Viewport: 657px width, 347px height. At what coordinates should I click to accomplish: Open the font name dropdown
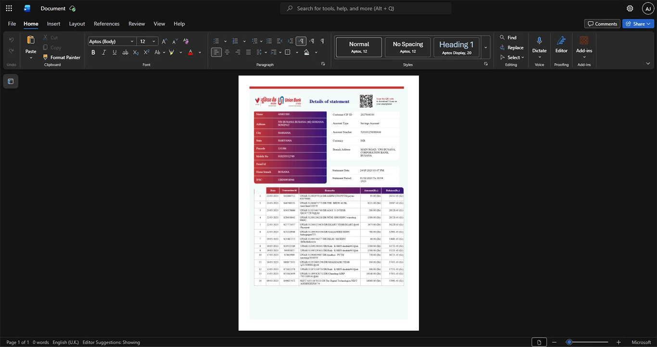[x=132, y=41]
